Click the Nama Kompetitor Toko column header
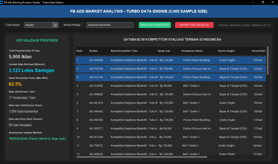The height and width of the screenshot is (164, 278). (x=124, y=51)
